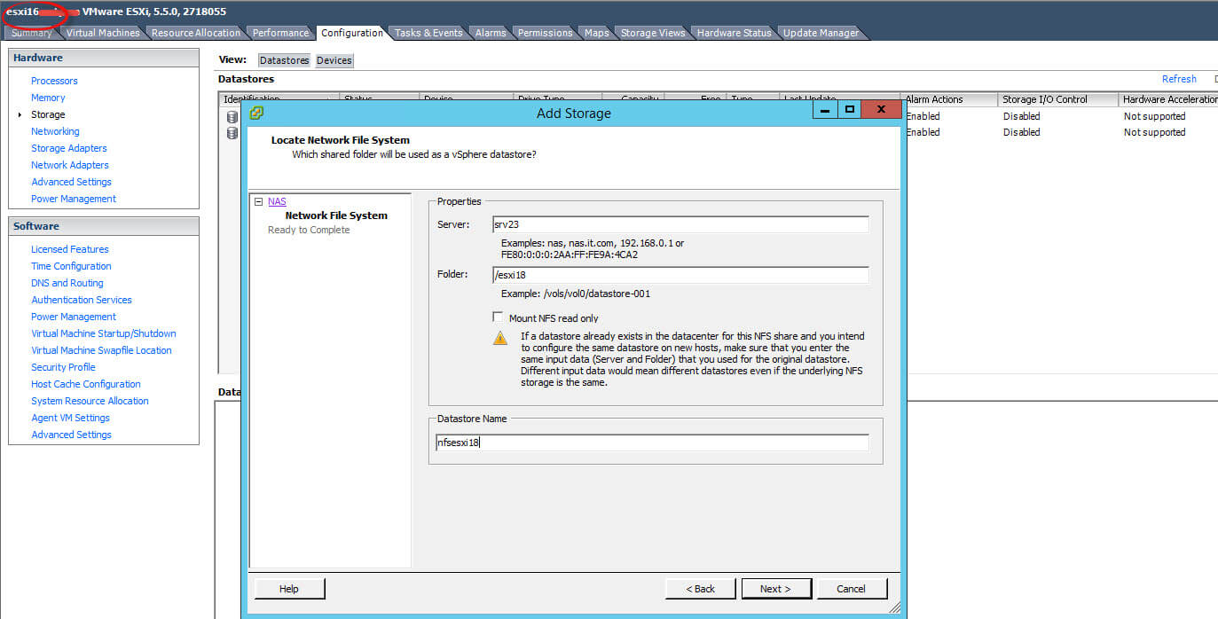Image resolution: width=1218 pixels, height=619 pixels.
Task: Select the Datastores view button
Action: coord(284,60)
